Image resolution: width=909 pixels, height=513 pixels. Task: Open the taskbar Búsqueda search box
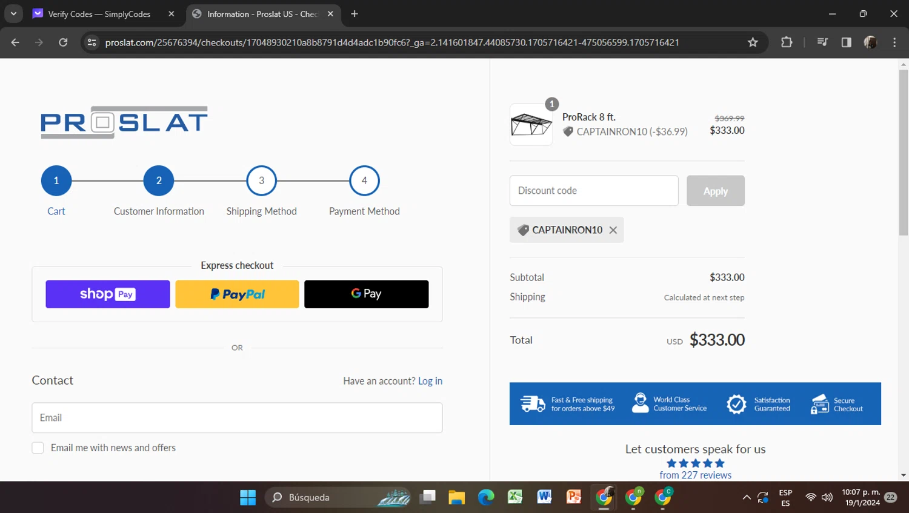[x=339, y=497]
